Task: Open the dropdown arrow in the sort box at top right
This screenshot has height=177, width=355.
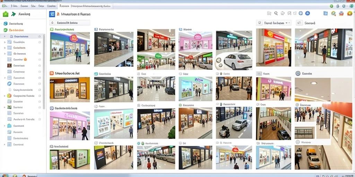Action: pos(287,23)
